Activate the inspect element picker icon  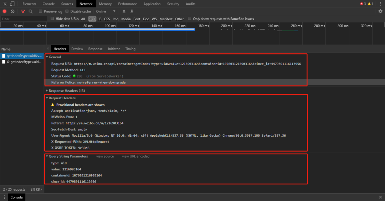tap(4, 4)
